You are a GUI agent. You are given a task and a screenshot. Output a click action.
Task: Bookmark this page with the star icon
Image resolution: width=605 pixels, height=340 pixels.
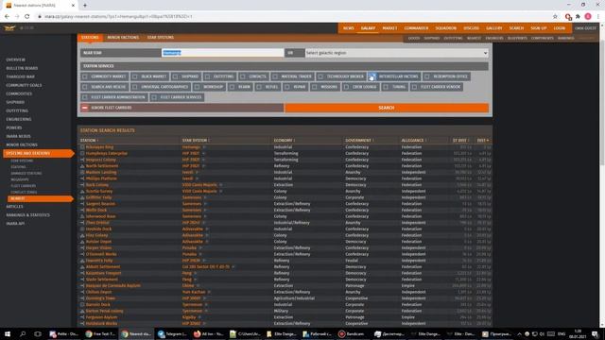555,17
